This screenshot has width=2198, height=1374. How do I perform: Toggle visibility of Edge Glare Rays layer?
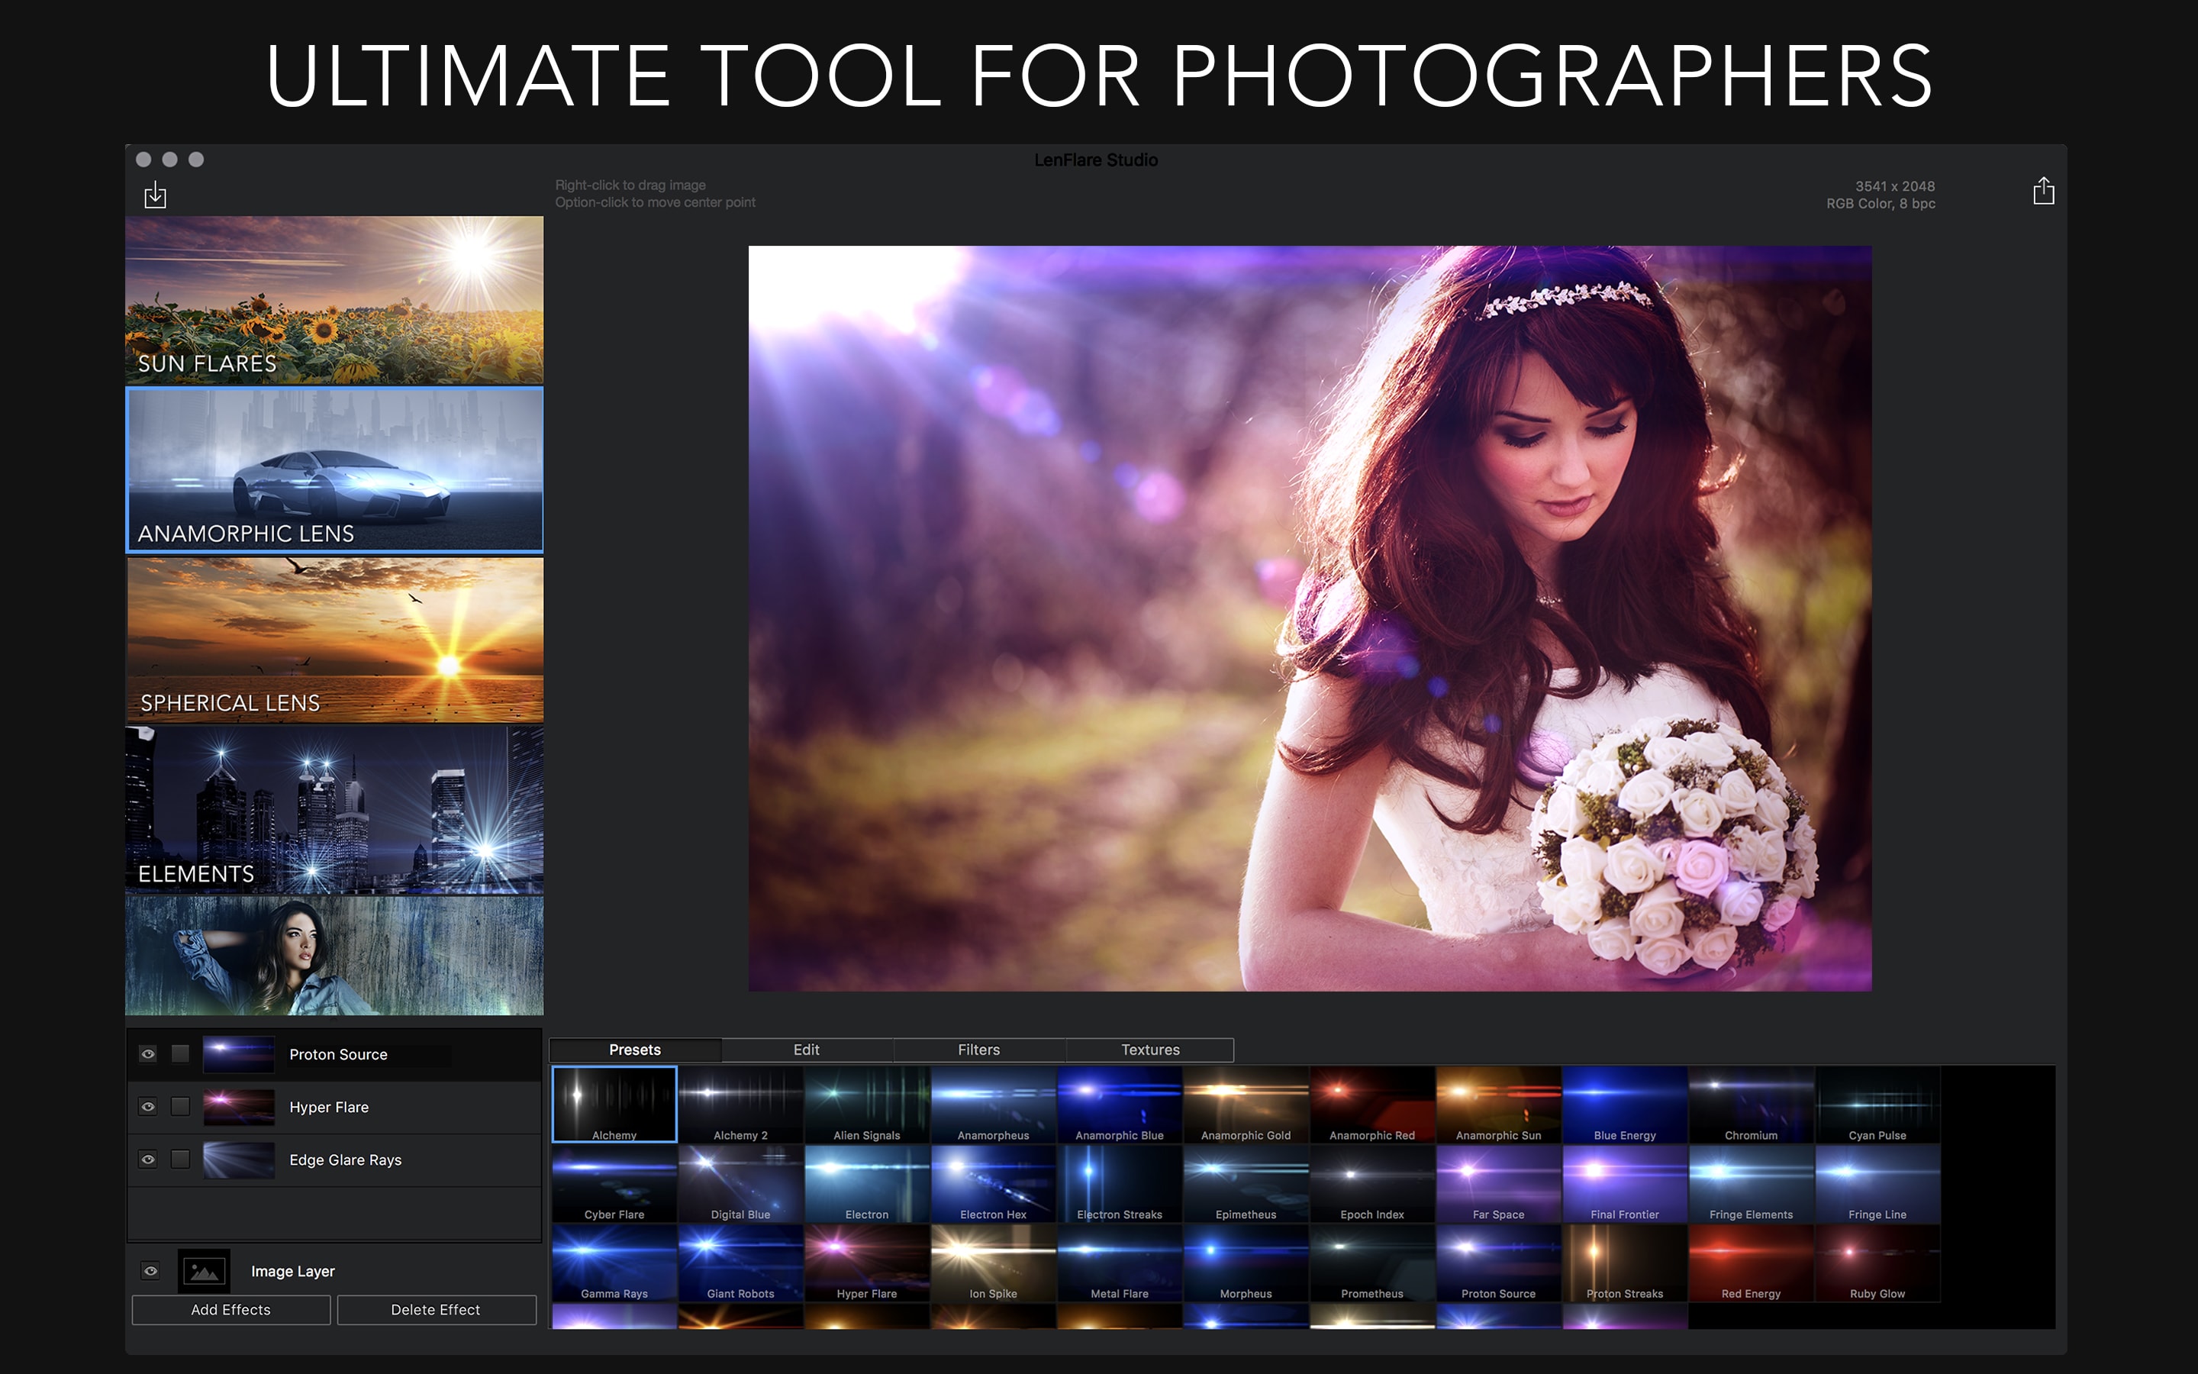click(148, 1160)
